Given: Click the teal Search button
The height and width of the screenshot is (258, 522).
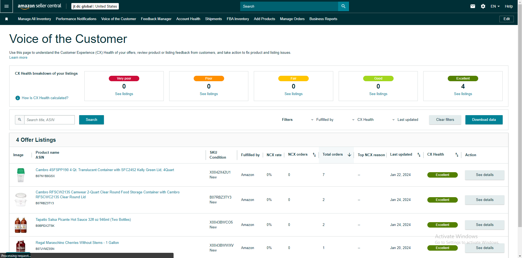Looking at the screenshot, I should pos(91,120).
